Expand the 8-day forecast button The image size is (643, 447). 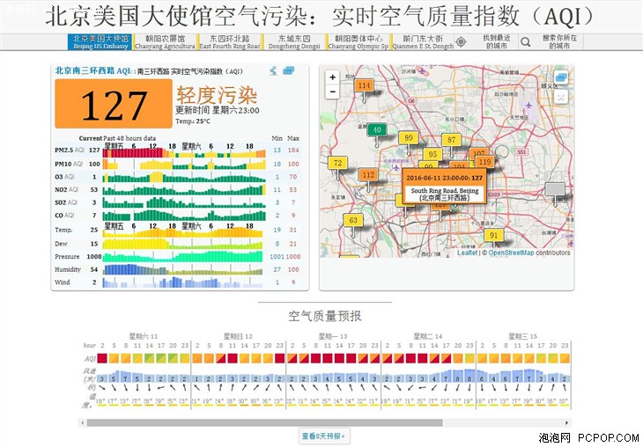tap(323, 436)
